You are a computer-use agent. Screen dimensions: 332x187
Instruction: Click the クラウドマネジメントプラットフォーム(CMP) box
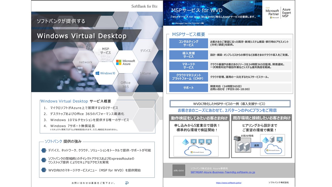(x=188, y=77)
